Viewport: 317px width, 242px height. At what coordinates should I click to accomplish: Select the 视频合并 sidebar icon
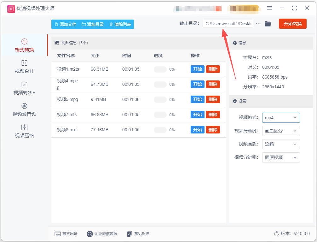pos(24,63)
